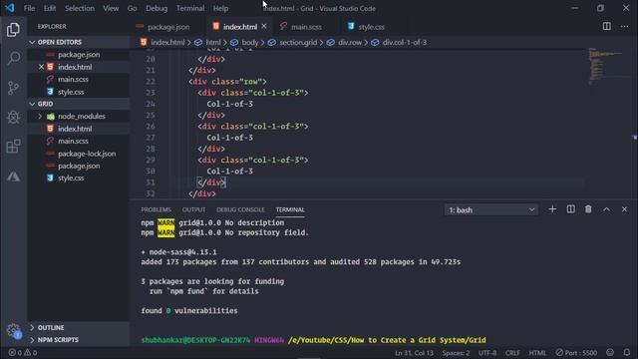Open the Debug view icon
Viewport: 638px width, 359px height.
13,118
